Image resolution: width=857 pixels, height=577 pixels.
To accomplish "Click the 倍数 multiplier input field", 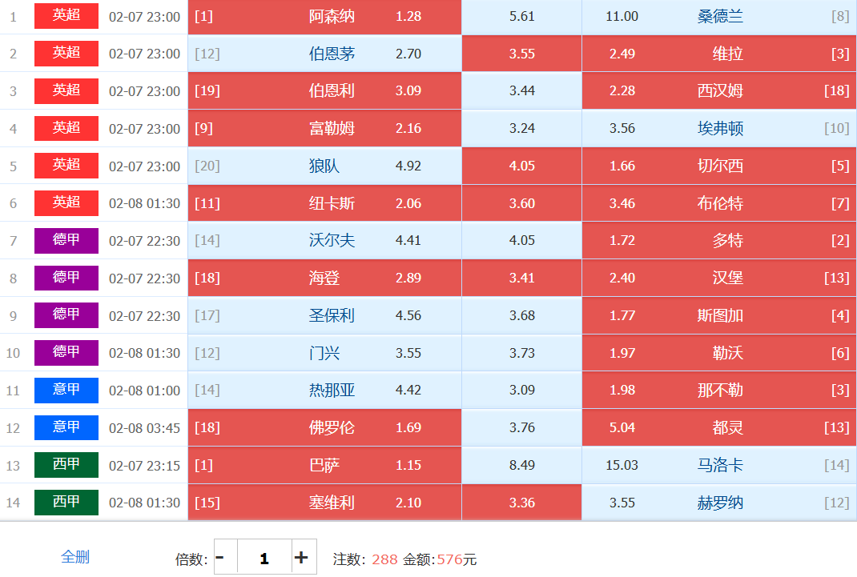I will tap(264, 558).
